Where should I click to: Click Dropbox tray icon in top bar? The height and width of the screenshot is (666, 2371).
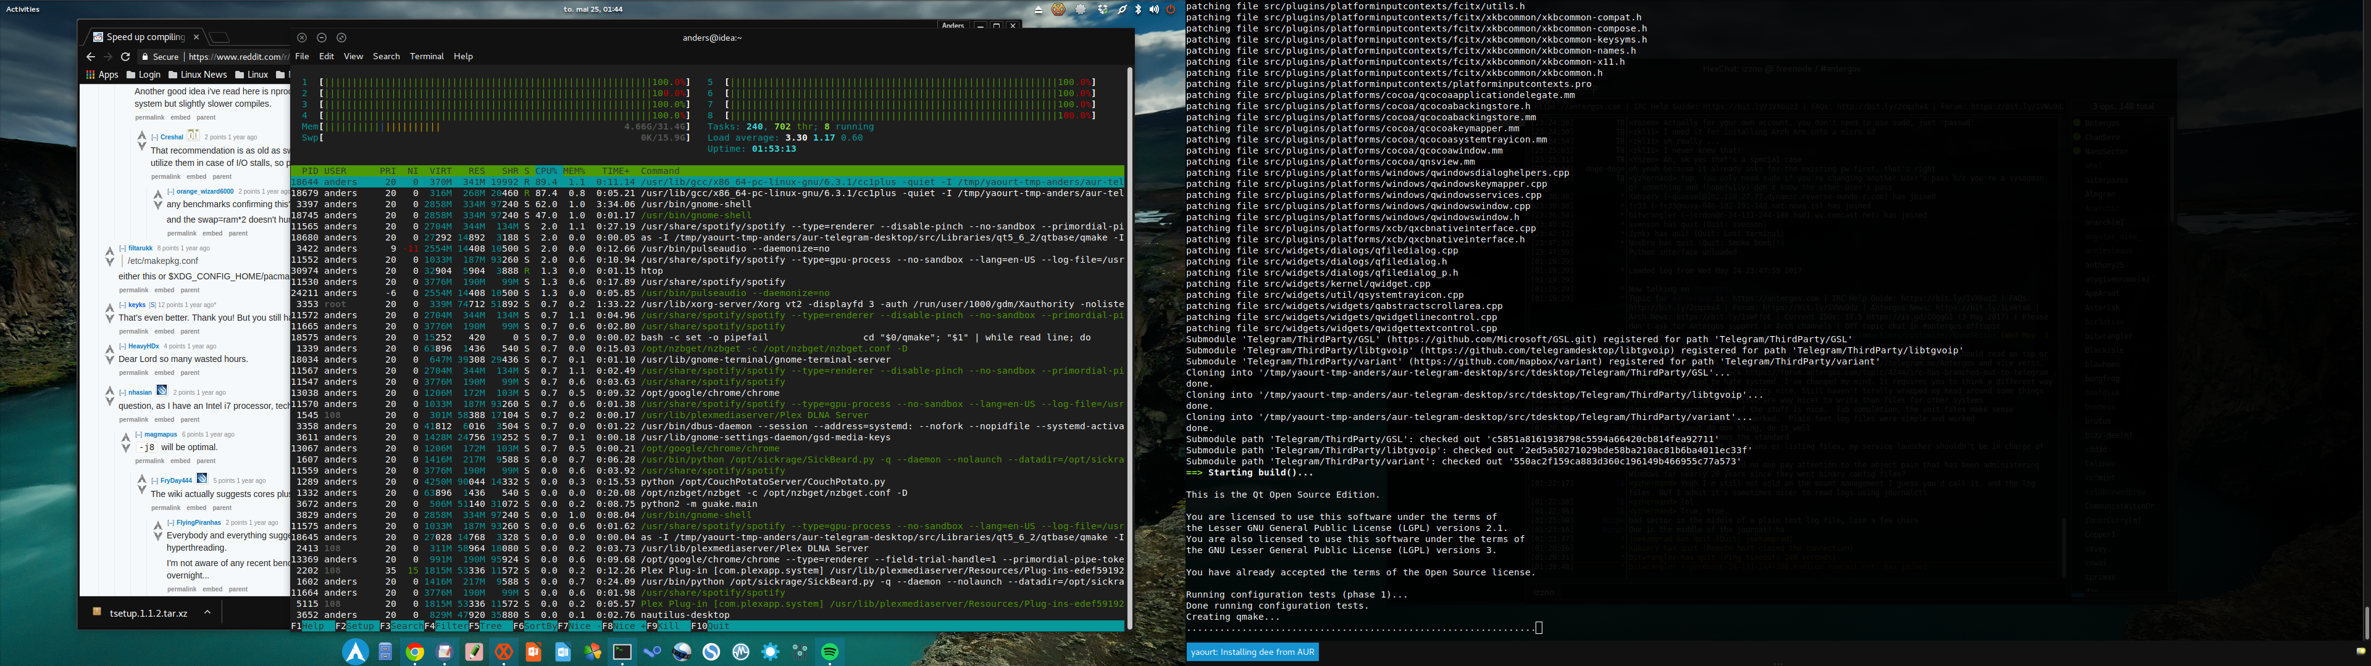(1103, 9)
